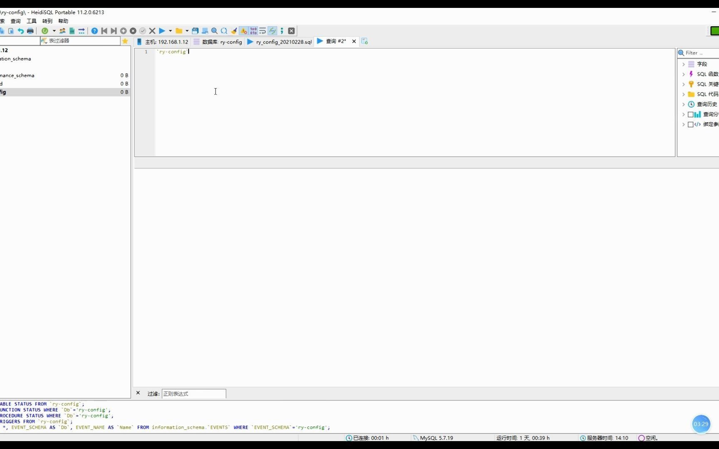Click the SQL 函数 lightning icon
The height and width of the screenshot is (449, 719).
tap(691, 74)
